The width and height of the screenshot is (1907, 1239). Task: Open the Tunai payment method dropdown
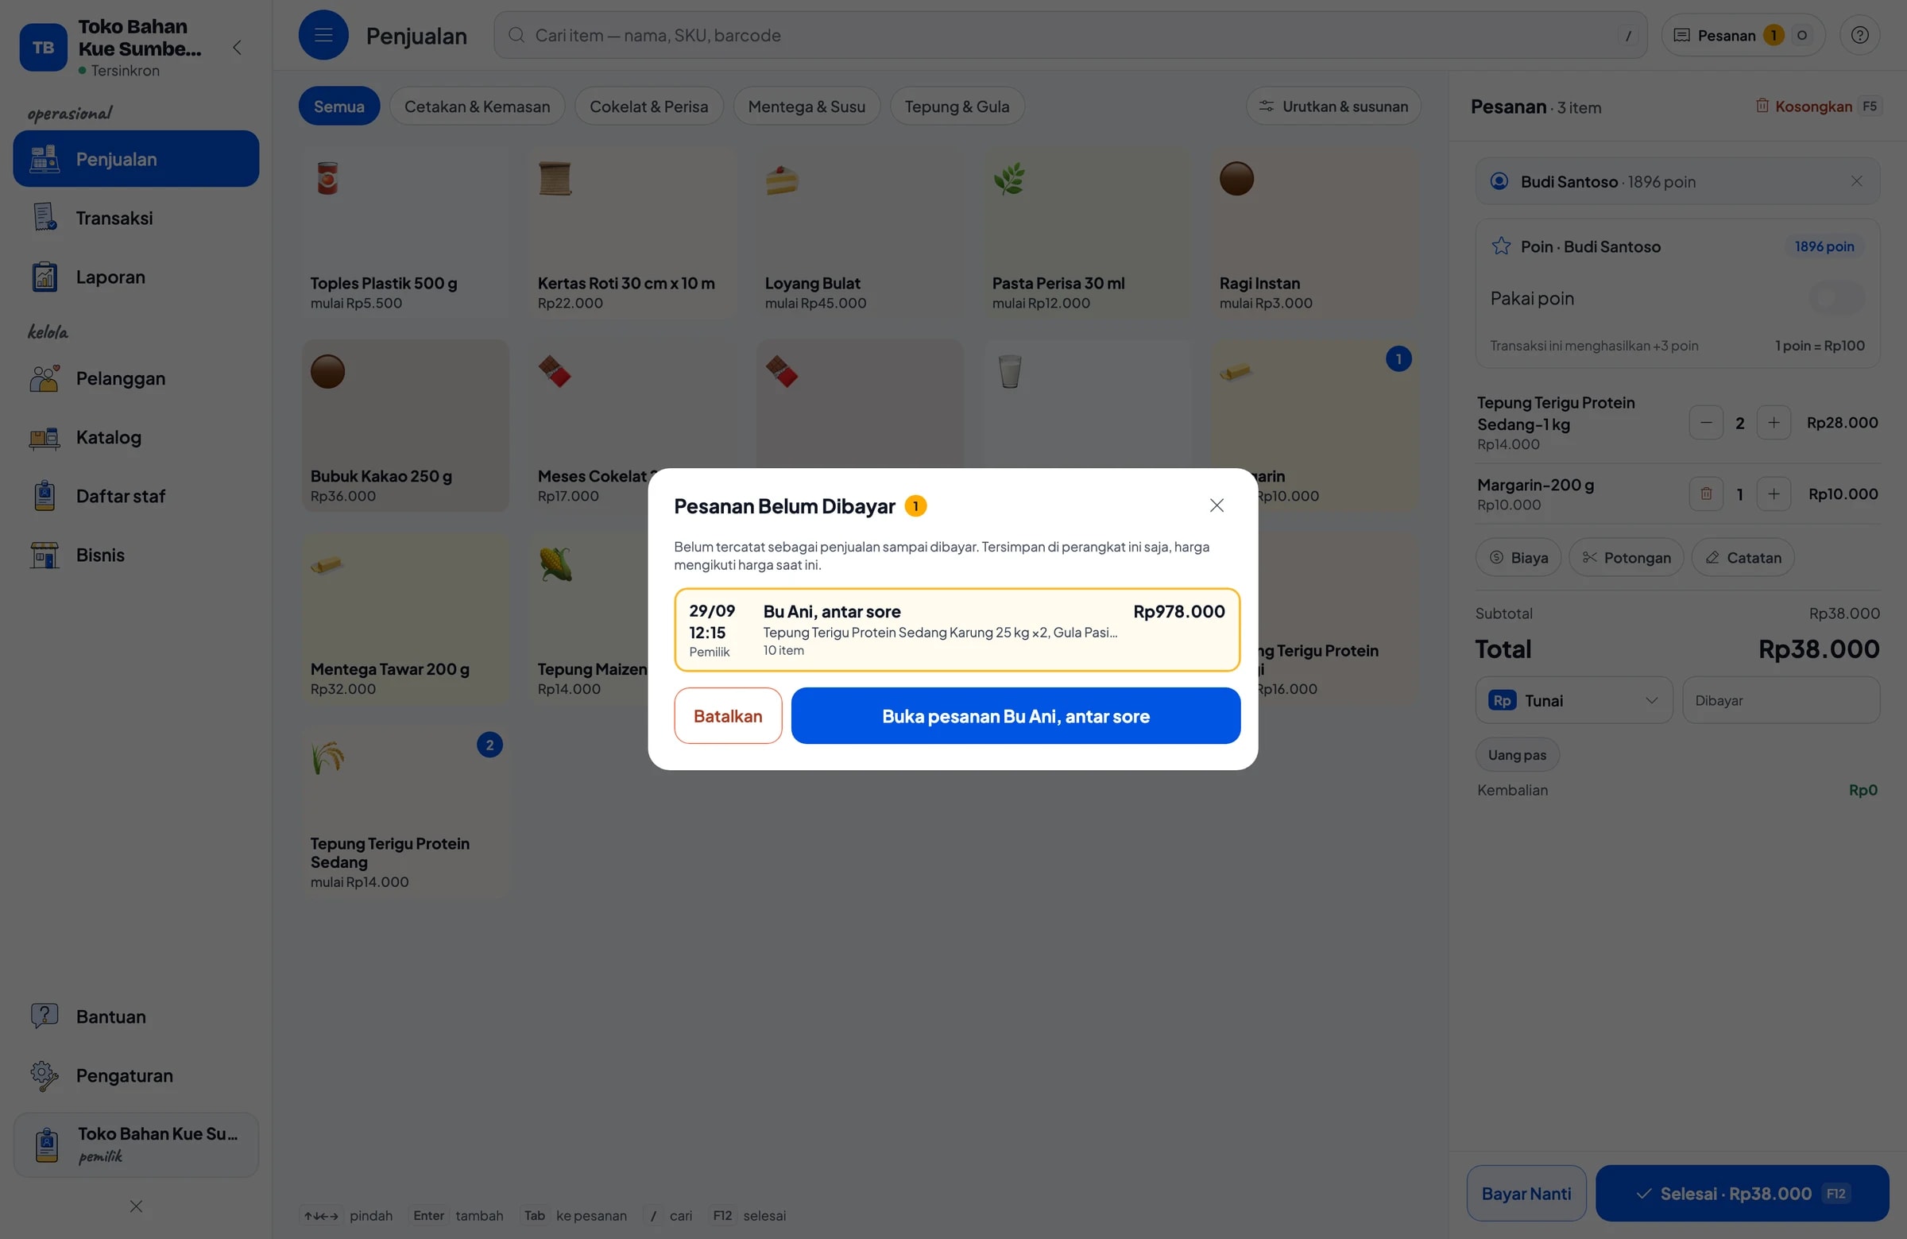click(1574, 699)
